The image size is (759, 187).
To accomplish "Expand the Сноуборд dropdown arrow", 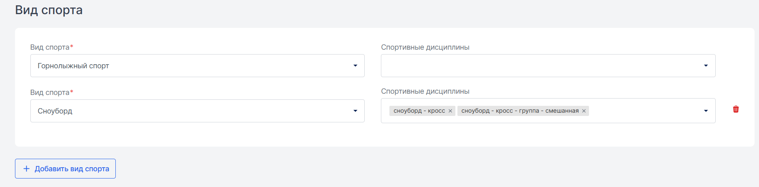I will 355,111.
